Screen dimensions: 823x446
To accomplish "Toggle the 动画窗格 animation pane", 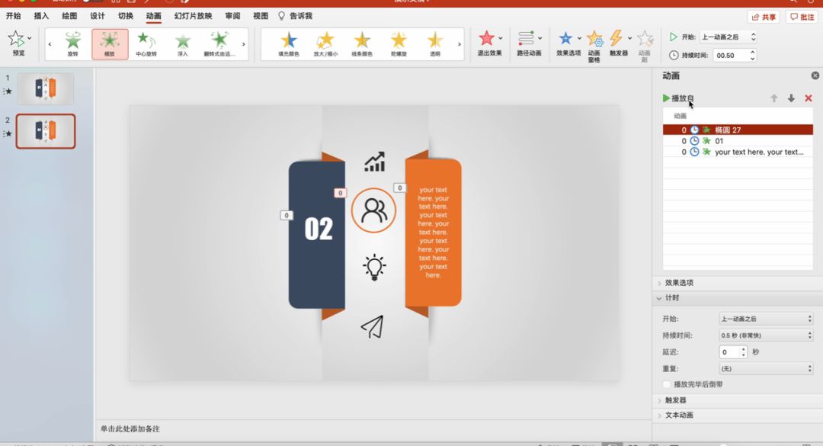I will pos(594,46).
